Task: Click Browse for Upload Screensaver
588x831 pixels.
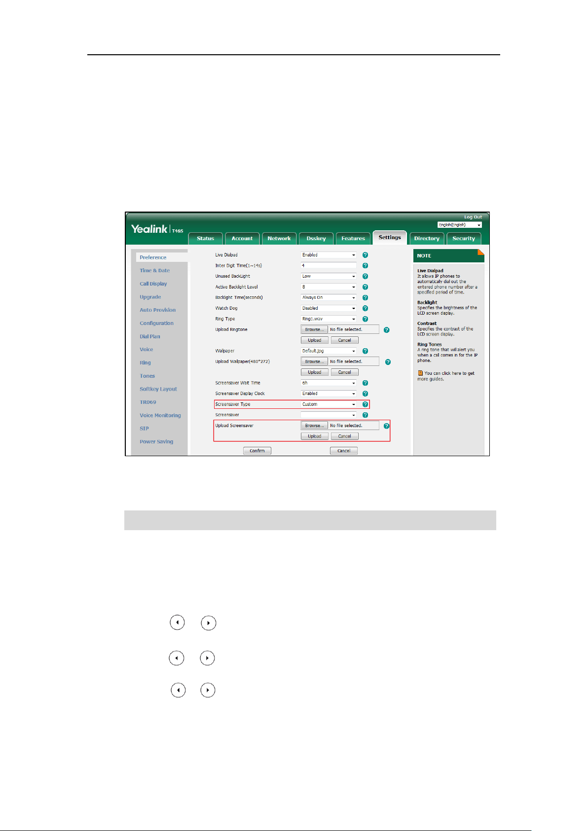Action: pos(314,426)
